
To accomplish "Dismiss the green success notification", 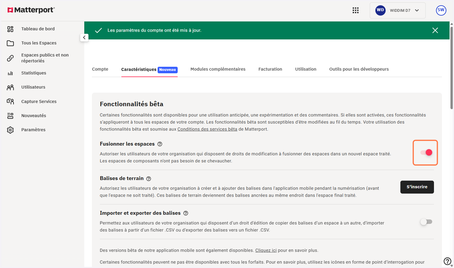I will click(x=435, y=30).
